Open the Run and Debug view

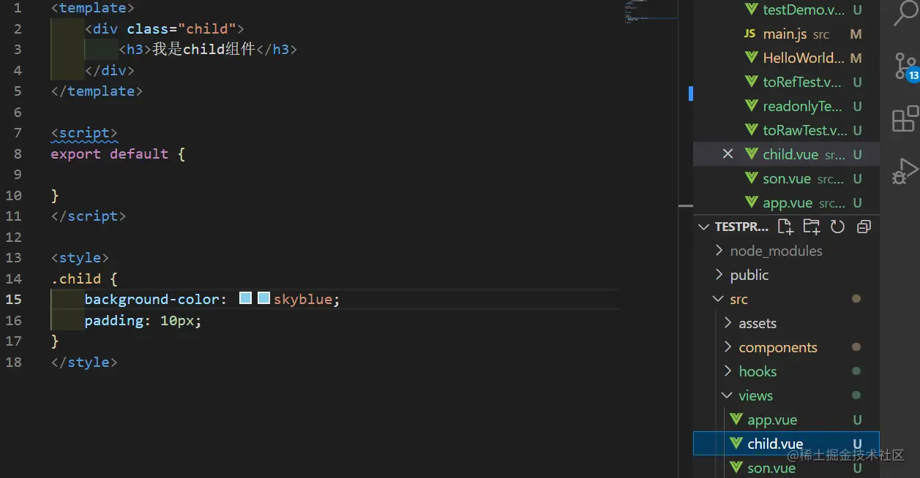coord(905,172)
